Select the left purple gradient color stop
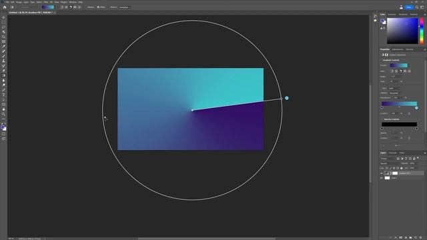427x240 pixels. click(382, 108)
